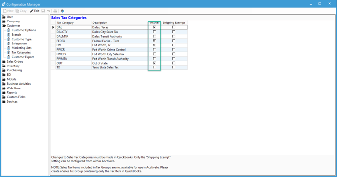Click the Active column header
This screenshot has height=177, width=337.
pos(154,23)
